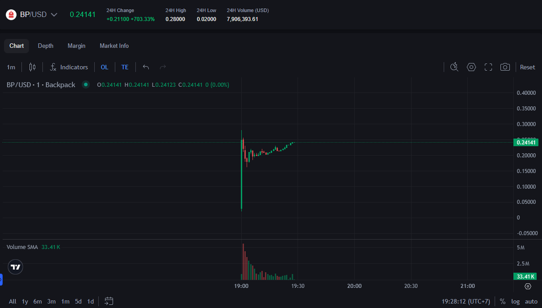
Task: Select the 6m date range
Action: point(37,301)
